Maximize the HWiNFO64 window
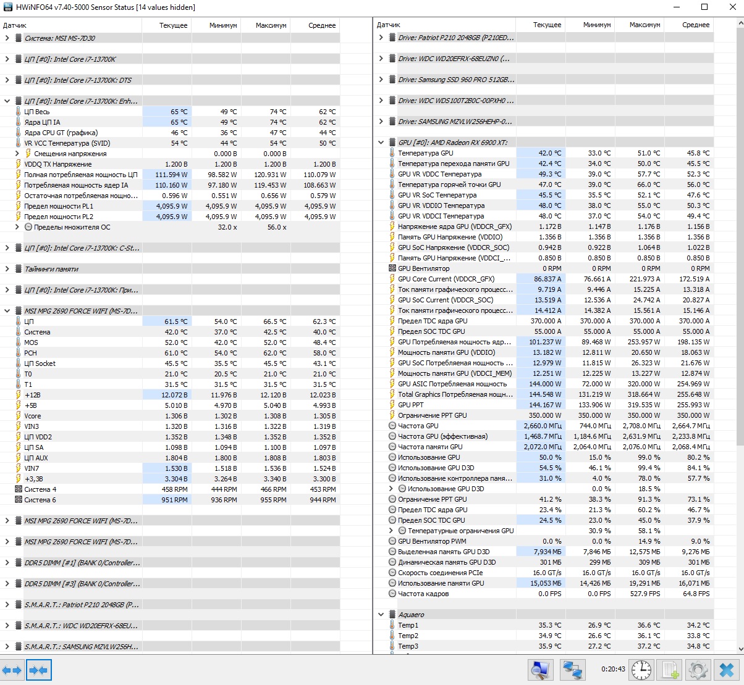Screen dimensions: 744x685 (x=704, y=7)
